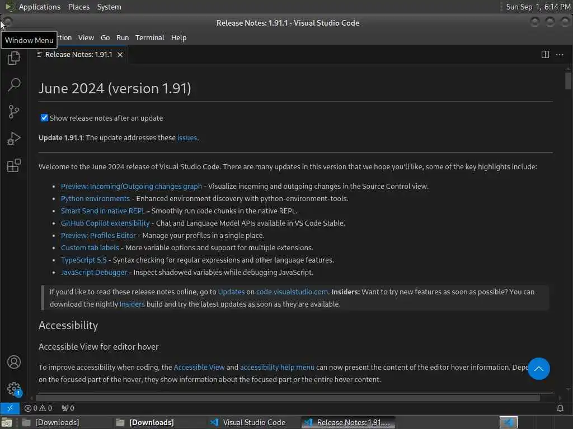Click the vertical scrollbar thumb
Screen dimensions: 573x429
coord(567,80)
